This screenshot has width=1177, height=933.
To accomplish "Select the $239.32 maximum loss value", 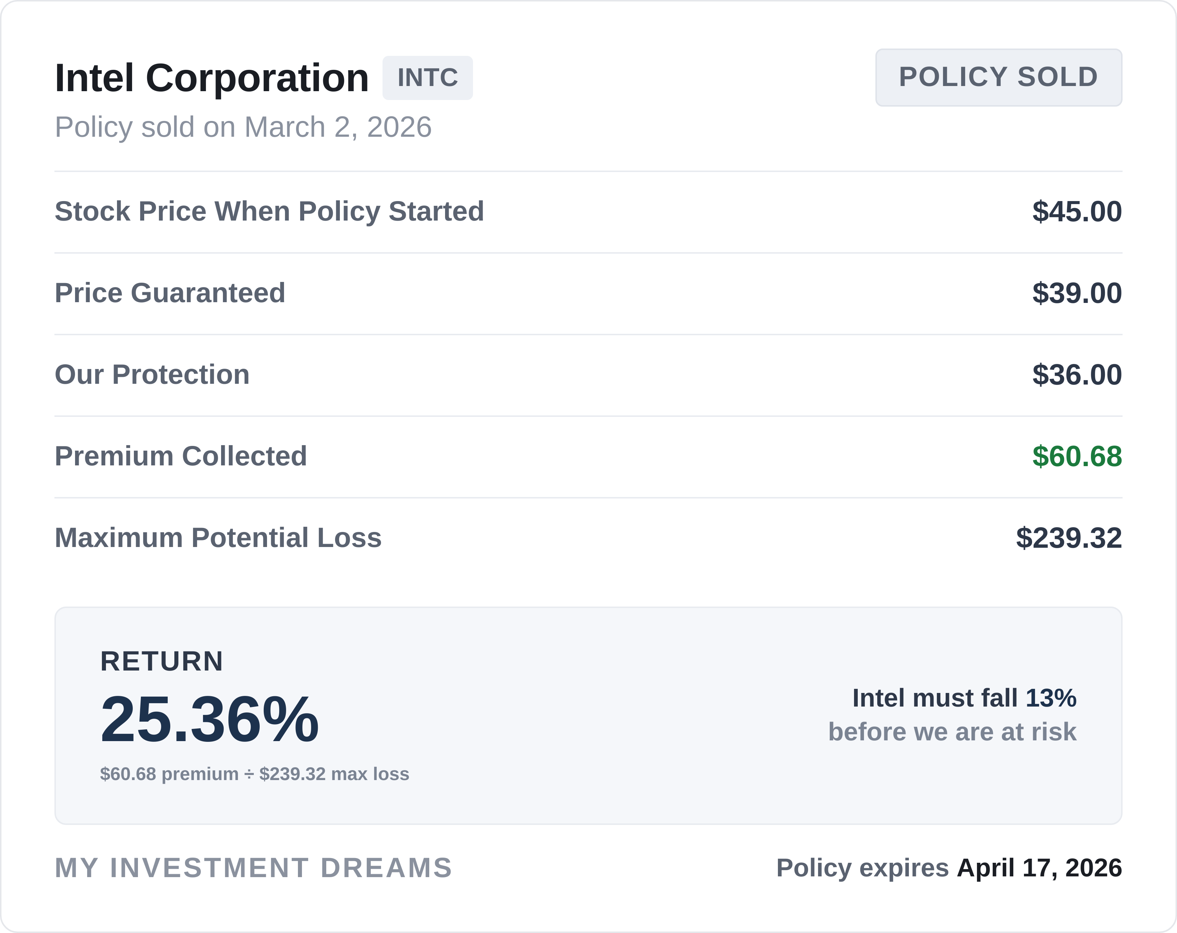I will [1068, 539].
